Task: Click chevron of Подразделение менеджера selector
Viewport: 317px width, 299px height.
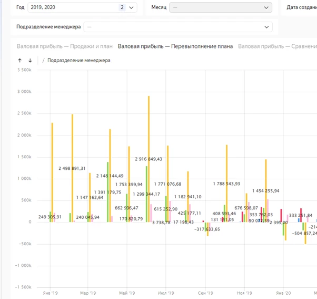Action: [266, 27]
